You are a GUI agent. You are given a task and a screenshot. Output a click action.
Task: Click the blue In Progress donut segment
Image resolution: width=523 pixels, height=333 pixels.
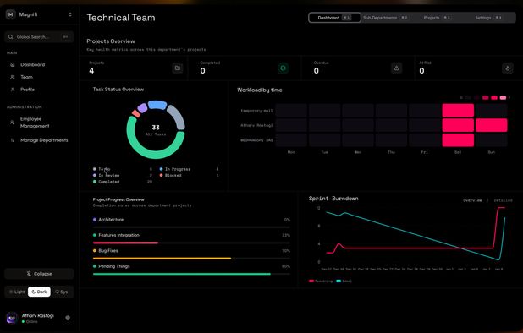pos(157,105)
